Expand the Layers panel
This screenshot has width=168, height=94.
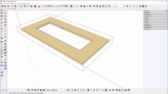click(155, 19)
